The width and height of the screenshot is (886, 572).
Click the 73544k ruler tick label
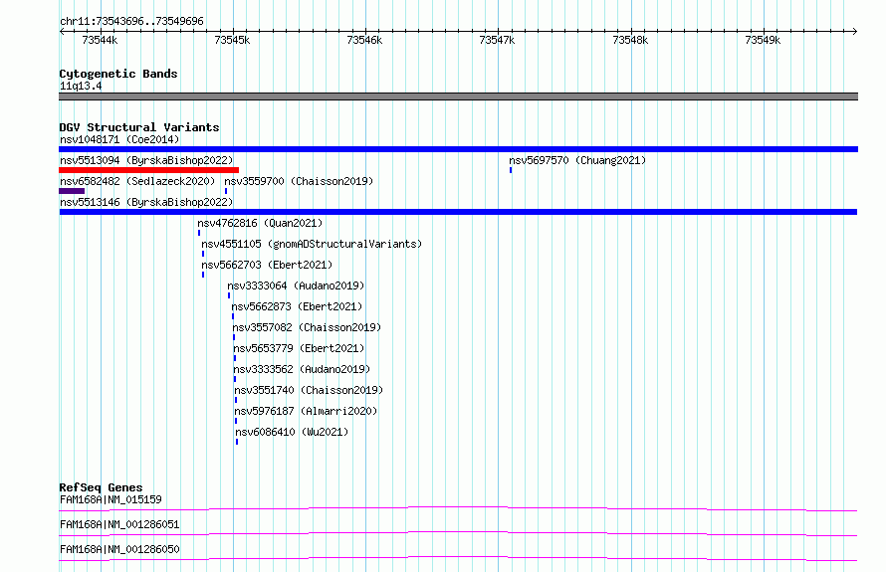coord(100,40)
